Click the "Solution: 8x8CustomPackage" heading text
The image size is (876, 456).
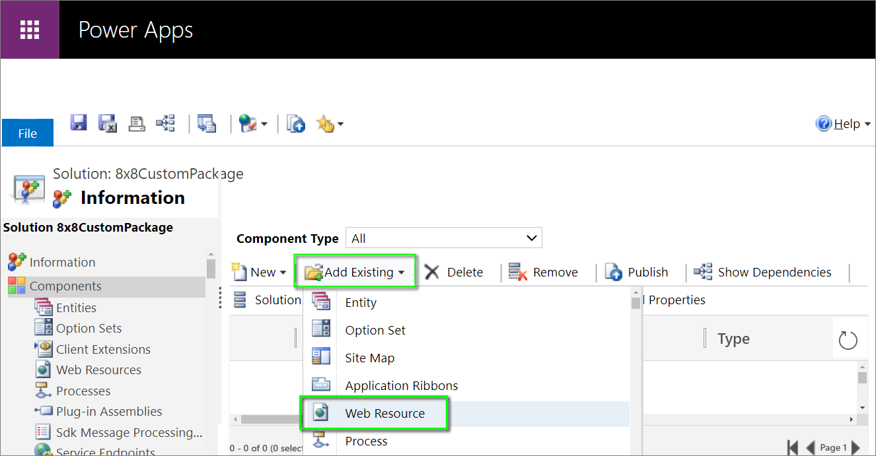click(148, 174)
